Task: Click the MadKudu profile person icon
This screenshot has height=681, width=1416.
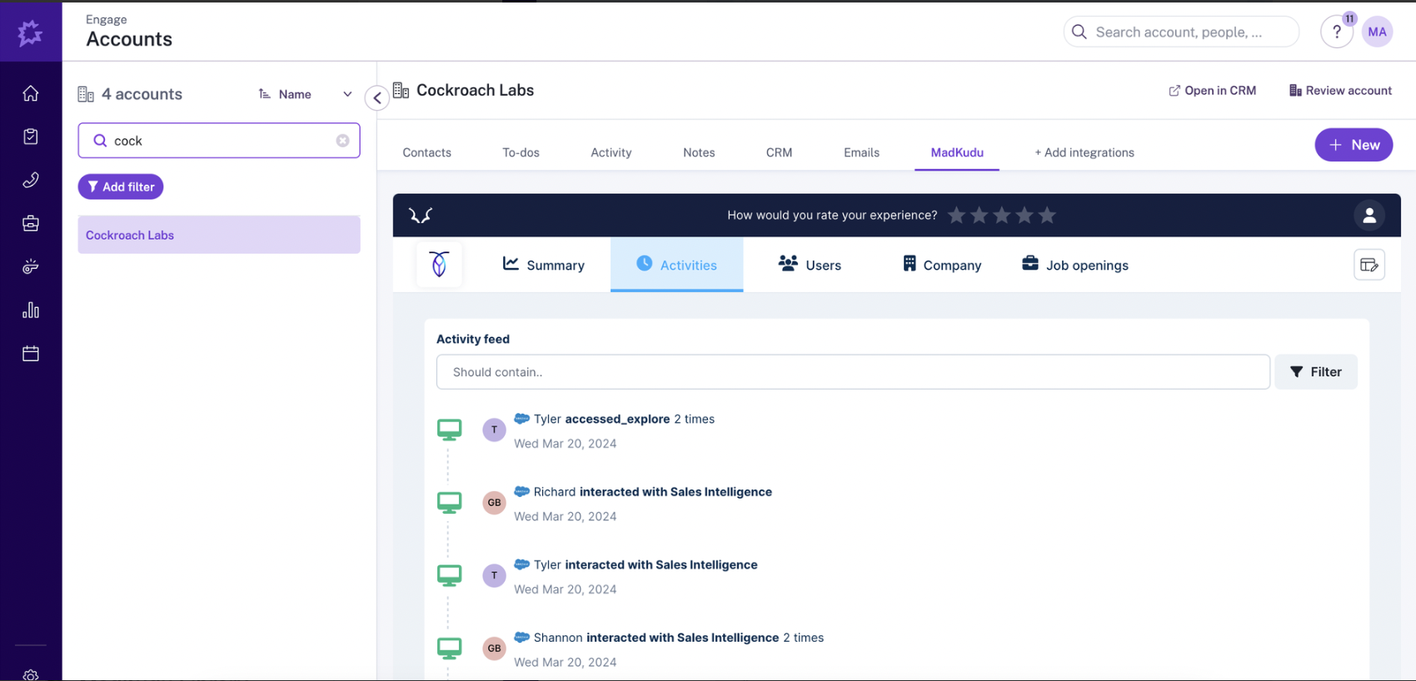Action: [x=1369, y=216]
